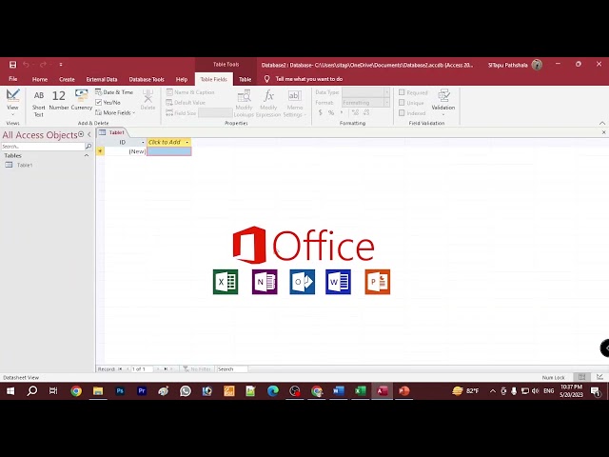Screen dimensions: 609x457
Task: Open Excel from the taskbar
Action: tap(360, 391)
